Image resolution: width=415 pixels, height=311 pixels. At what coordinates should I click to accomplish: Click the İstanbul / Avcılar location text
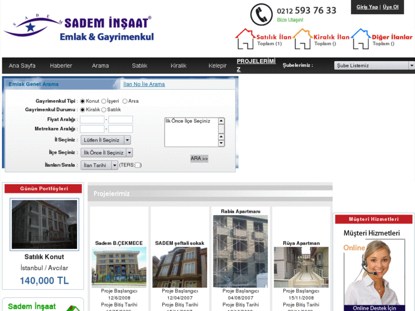(44, 268)
